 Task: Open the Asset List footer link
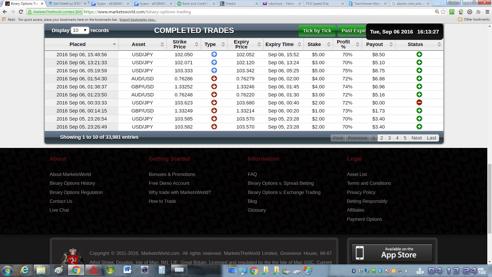[357, 174]
